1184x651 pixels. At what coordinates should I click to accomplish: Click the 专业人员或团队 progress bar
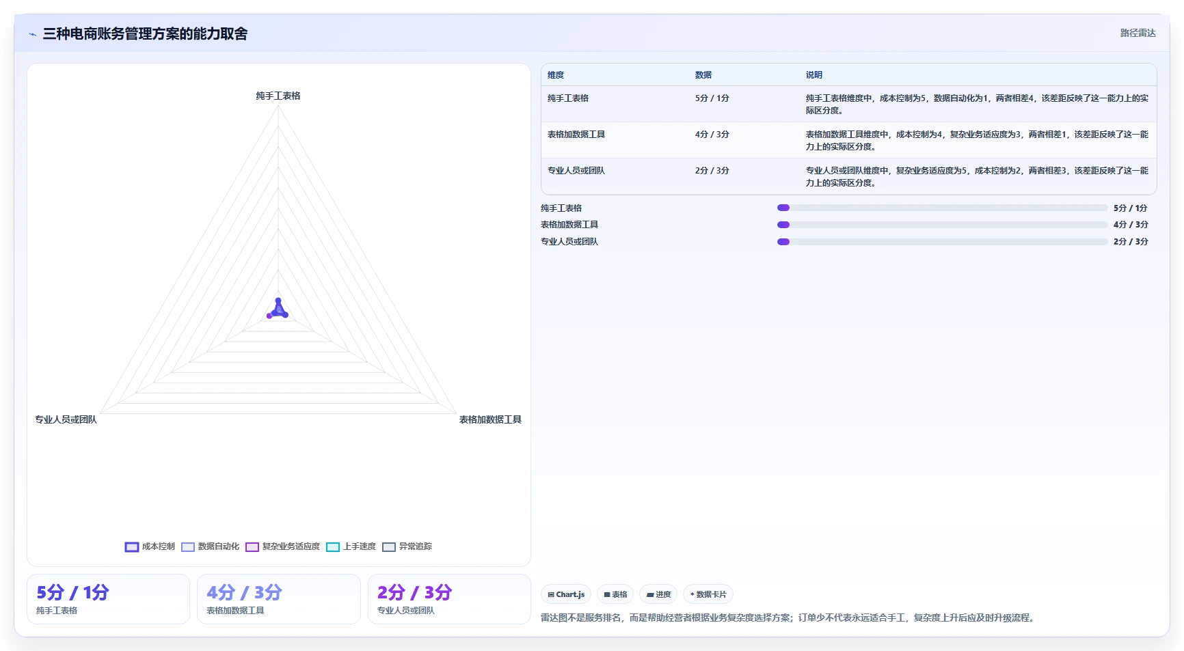(942, 242)
